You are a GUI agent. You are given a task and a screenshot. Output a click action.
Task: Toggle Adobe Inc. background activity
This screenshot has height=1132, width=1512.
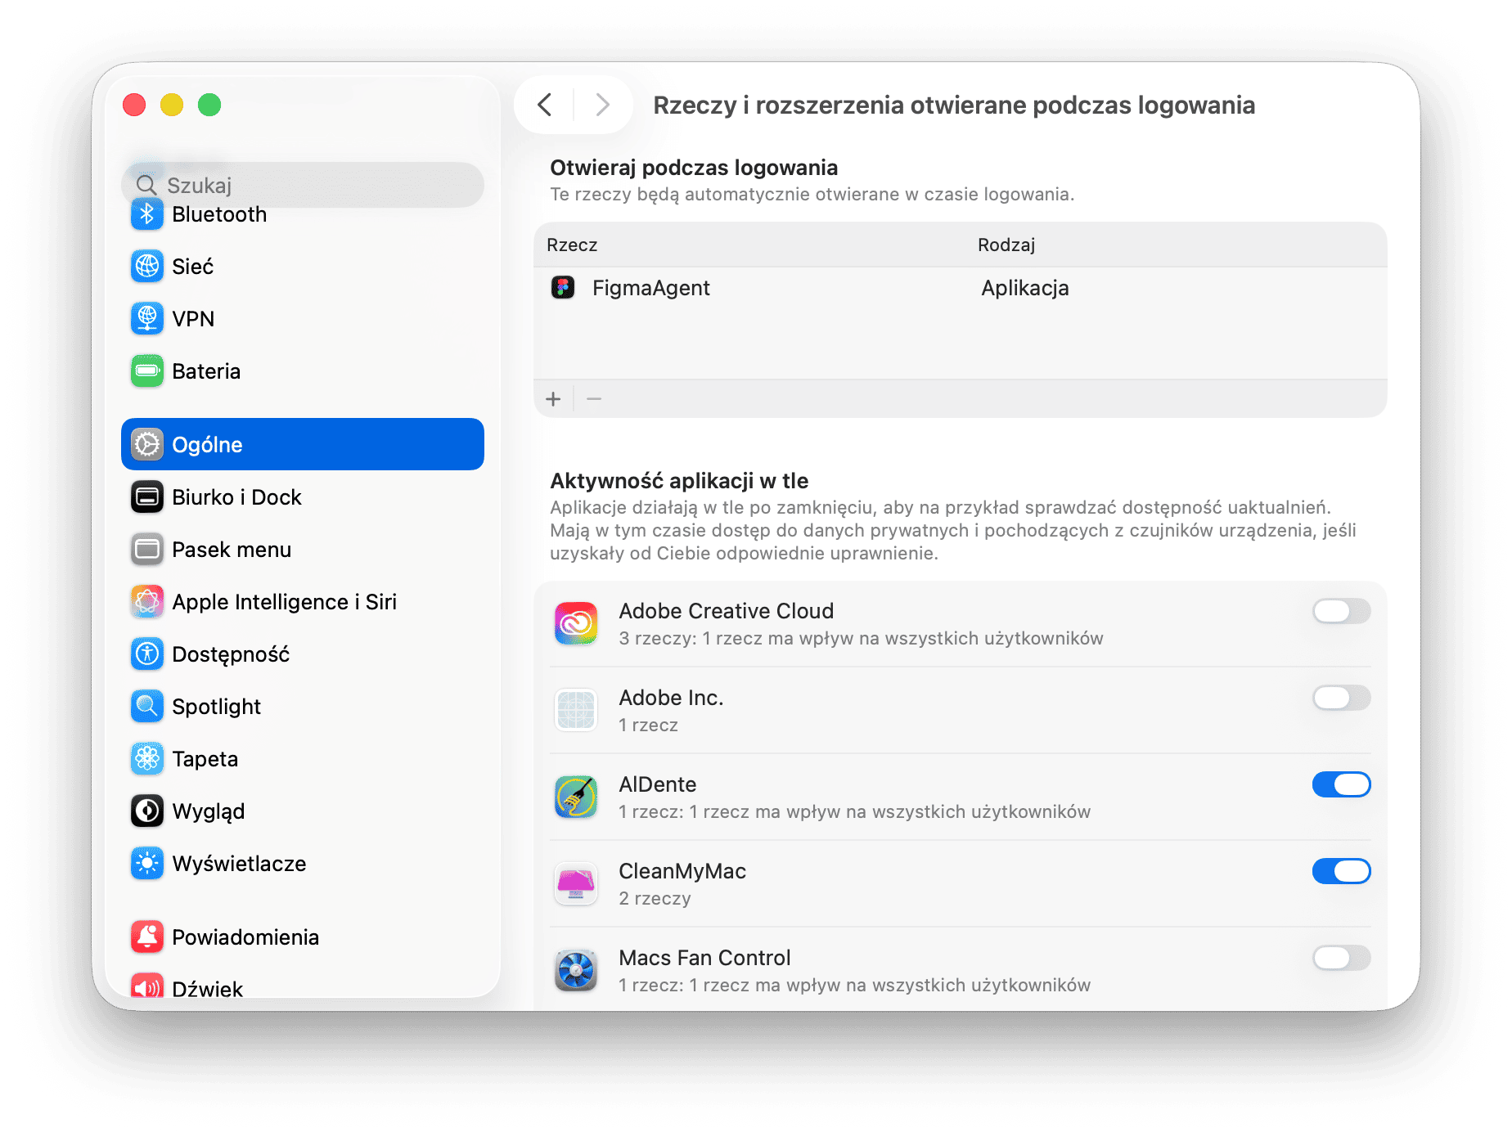point(1341,698)
